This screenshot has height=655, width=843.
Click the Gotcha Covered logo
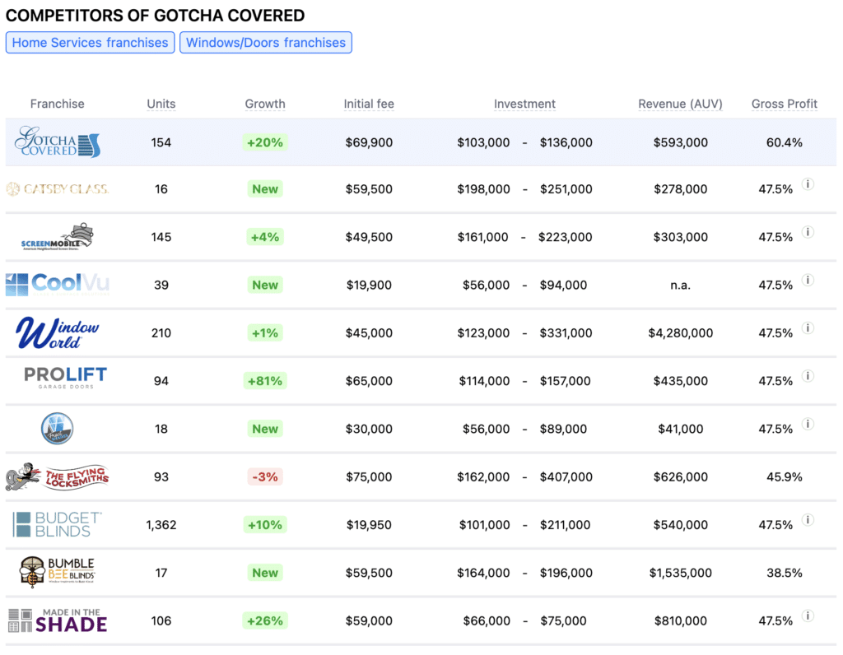[58, 142]
